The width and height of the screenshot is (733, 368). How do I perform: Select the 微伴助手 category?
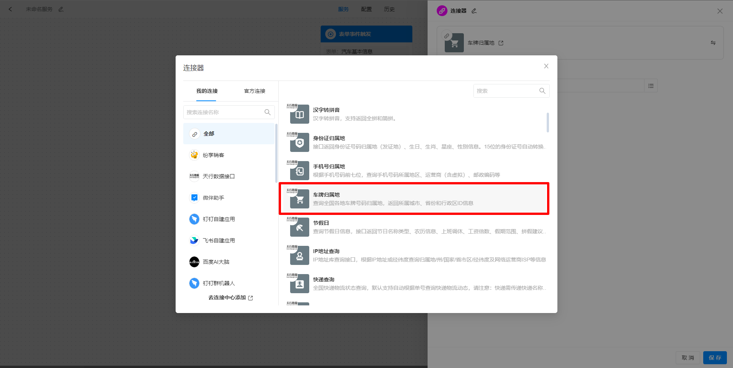pyautogui.click(x=215, y=197)
